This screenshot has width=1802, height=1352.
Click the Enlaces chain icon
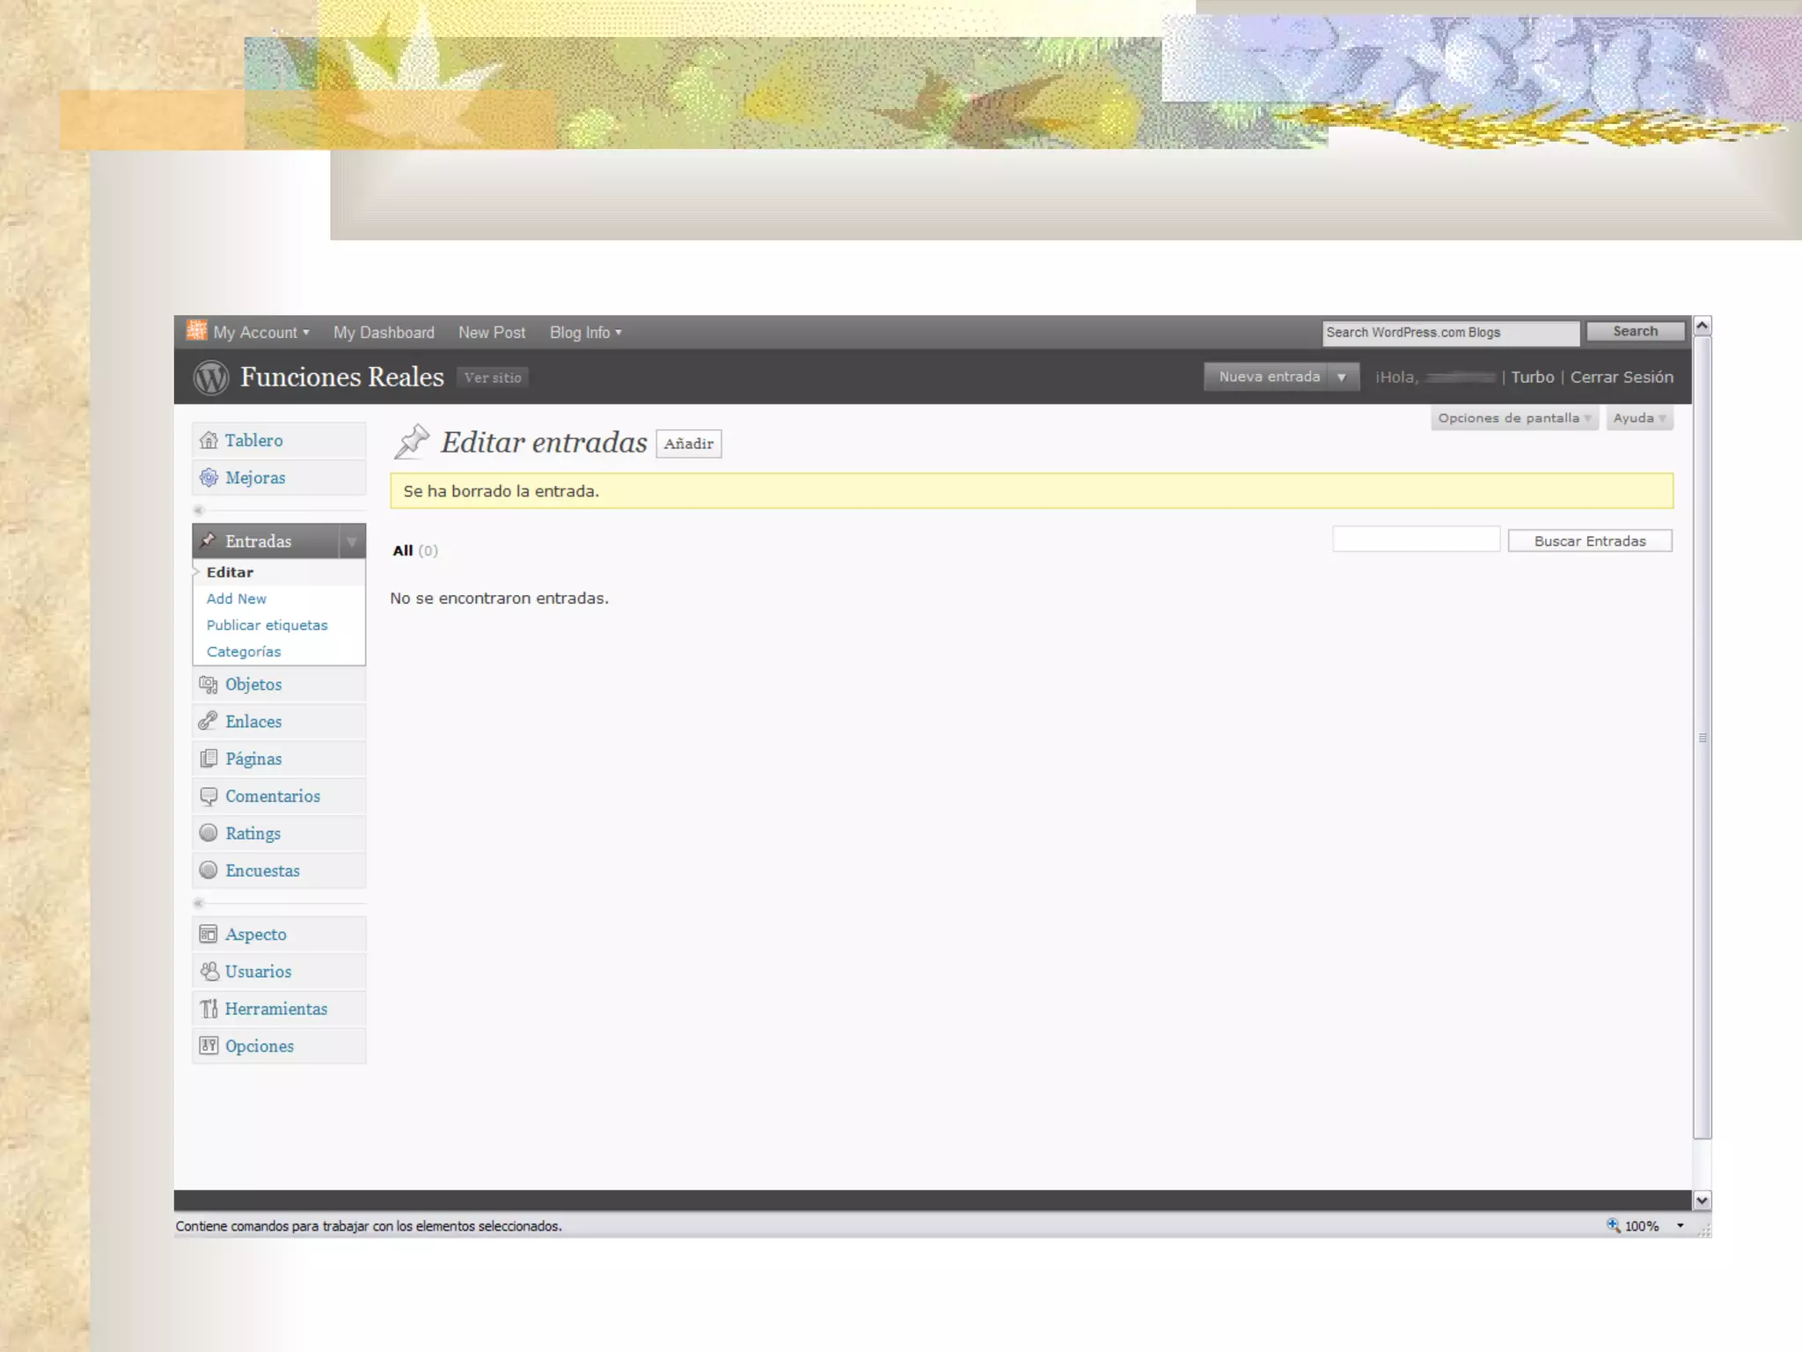coord(209,722)
